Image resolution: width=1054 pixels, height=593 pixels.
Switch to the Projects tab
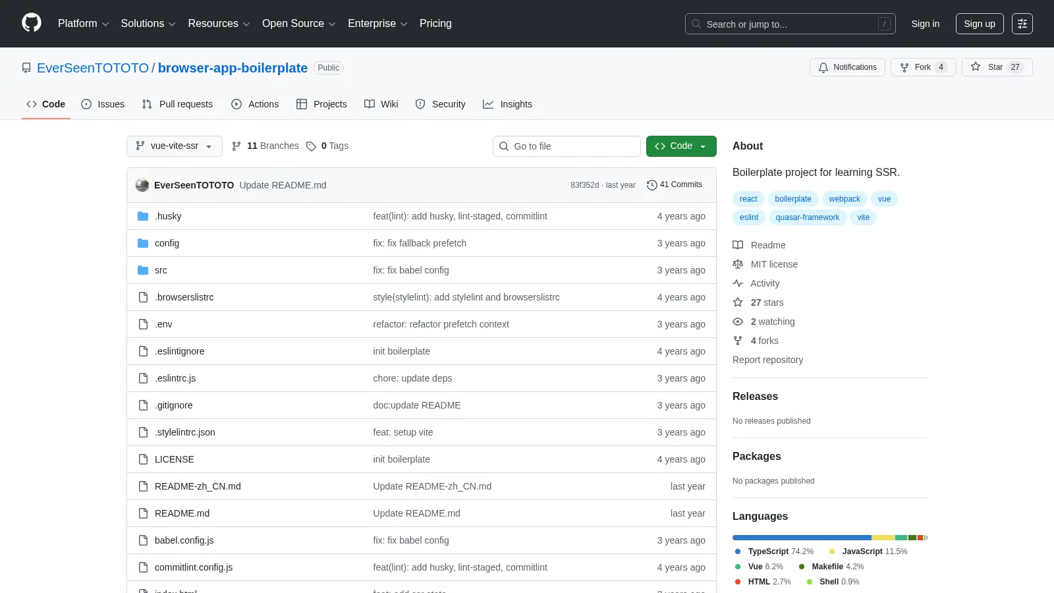[x=321, y=104]
